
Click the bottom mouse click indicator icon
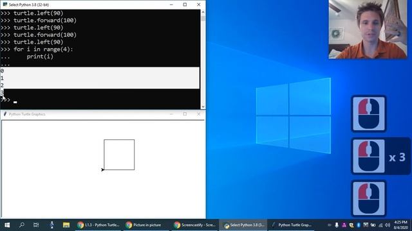(x=369, y=198)
